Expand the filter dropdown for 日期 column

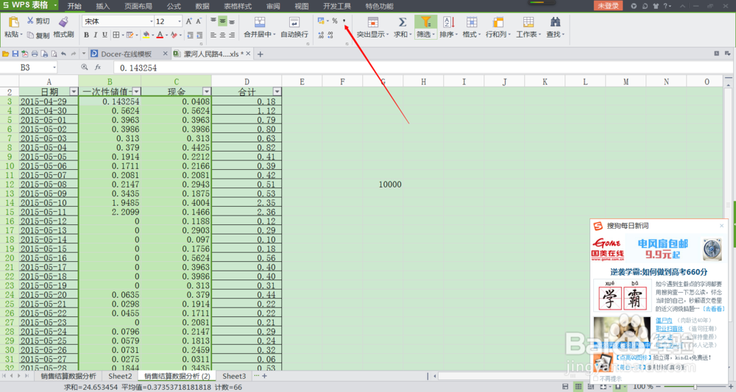coord(73,91)
